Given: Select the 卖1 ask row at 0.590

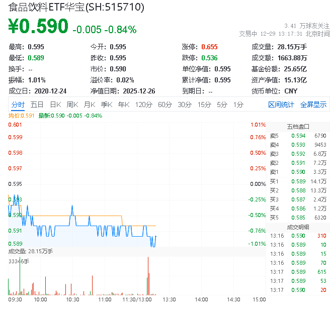Looking at the screenshot, I should pyautogui.click(x=298, y=172).
